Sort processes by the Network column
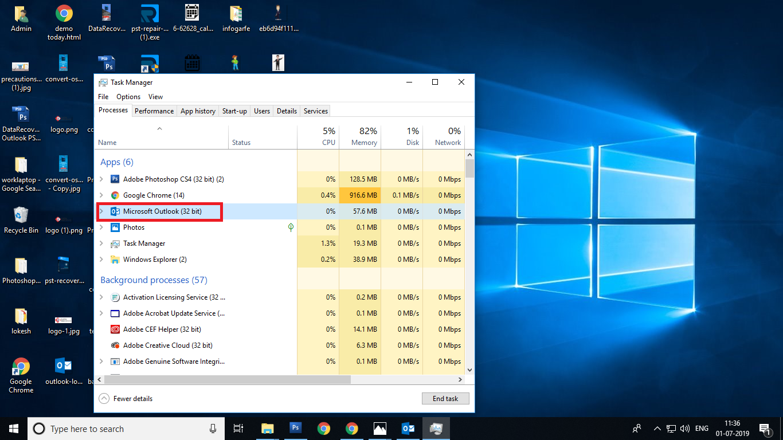The width and height of the screenshot is (783, 440). click(x=444, y=137)
